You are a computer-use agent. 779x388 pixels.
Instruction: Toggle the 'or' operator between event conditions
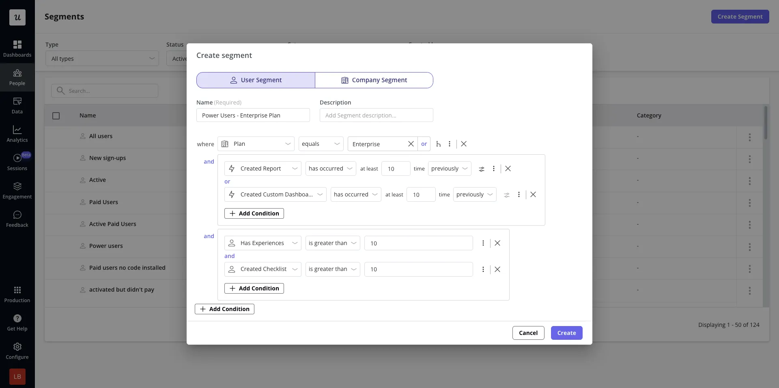tap(227, 182)
